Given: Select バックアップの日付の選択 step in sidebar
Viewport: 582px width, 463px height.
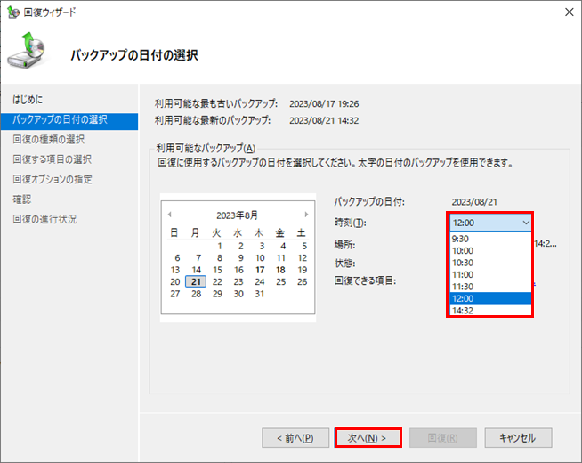Looking at the screenshot, I should click(69, 119).
